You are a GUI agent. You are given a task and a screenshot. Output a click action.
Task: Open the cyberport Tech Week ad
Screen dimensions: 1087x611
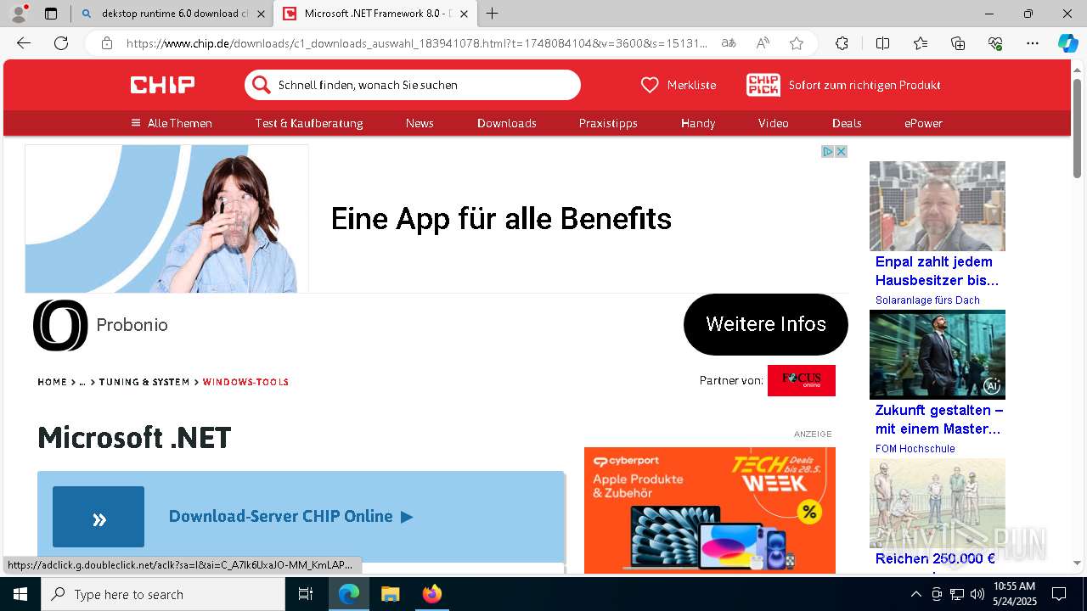(x=710, y=510)
